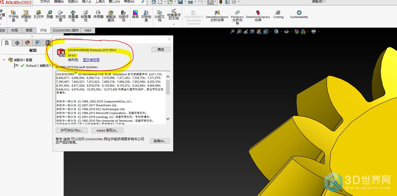Run the 干涉检查 interference check tool
The height and width of the screenshot is (196, 397).
tap(13, 16)
